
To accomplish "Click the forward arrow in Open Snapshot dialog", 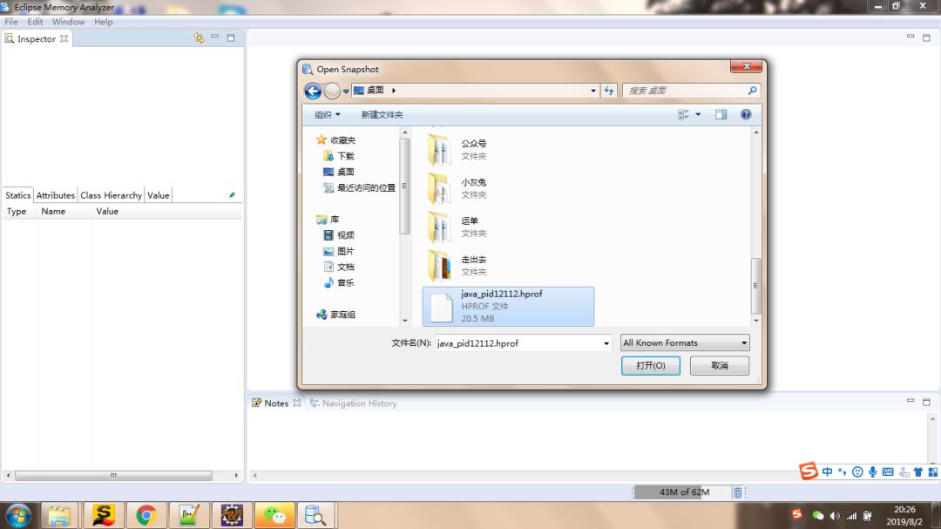I will pos(332,91).
